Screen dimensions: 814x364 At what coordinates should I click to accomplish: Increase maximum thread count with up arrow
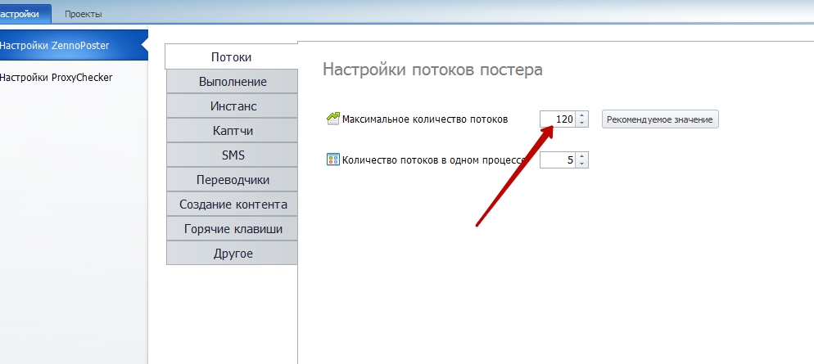tap(582, 115)
